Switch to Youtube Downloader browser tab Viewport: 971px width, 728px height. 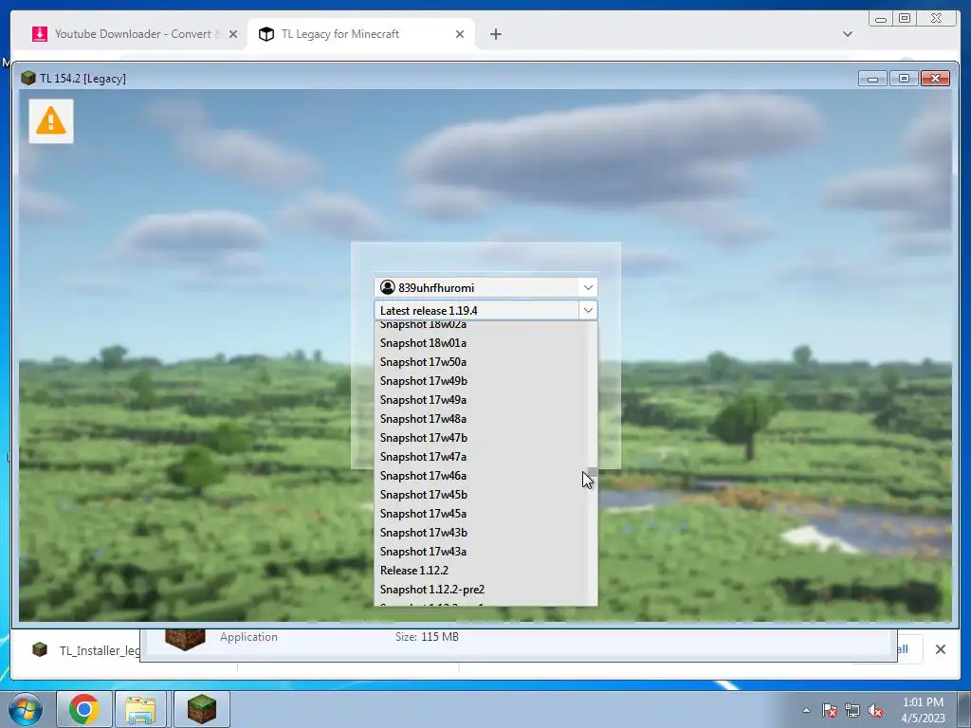tap(133, 34)
